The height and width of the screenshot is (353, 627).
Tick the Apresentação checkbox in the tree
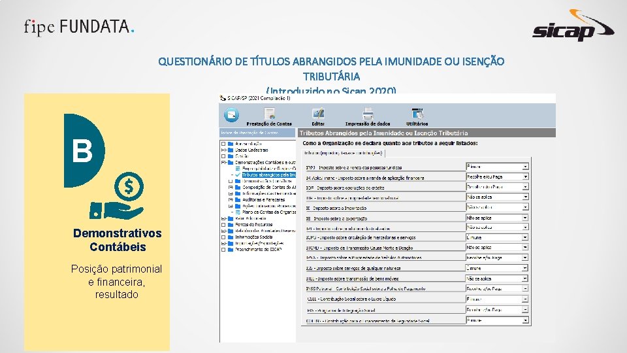pos(223,144)
